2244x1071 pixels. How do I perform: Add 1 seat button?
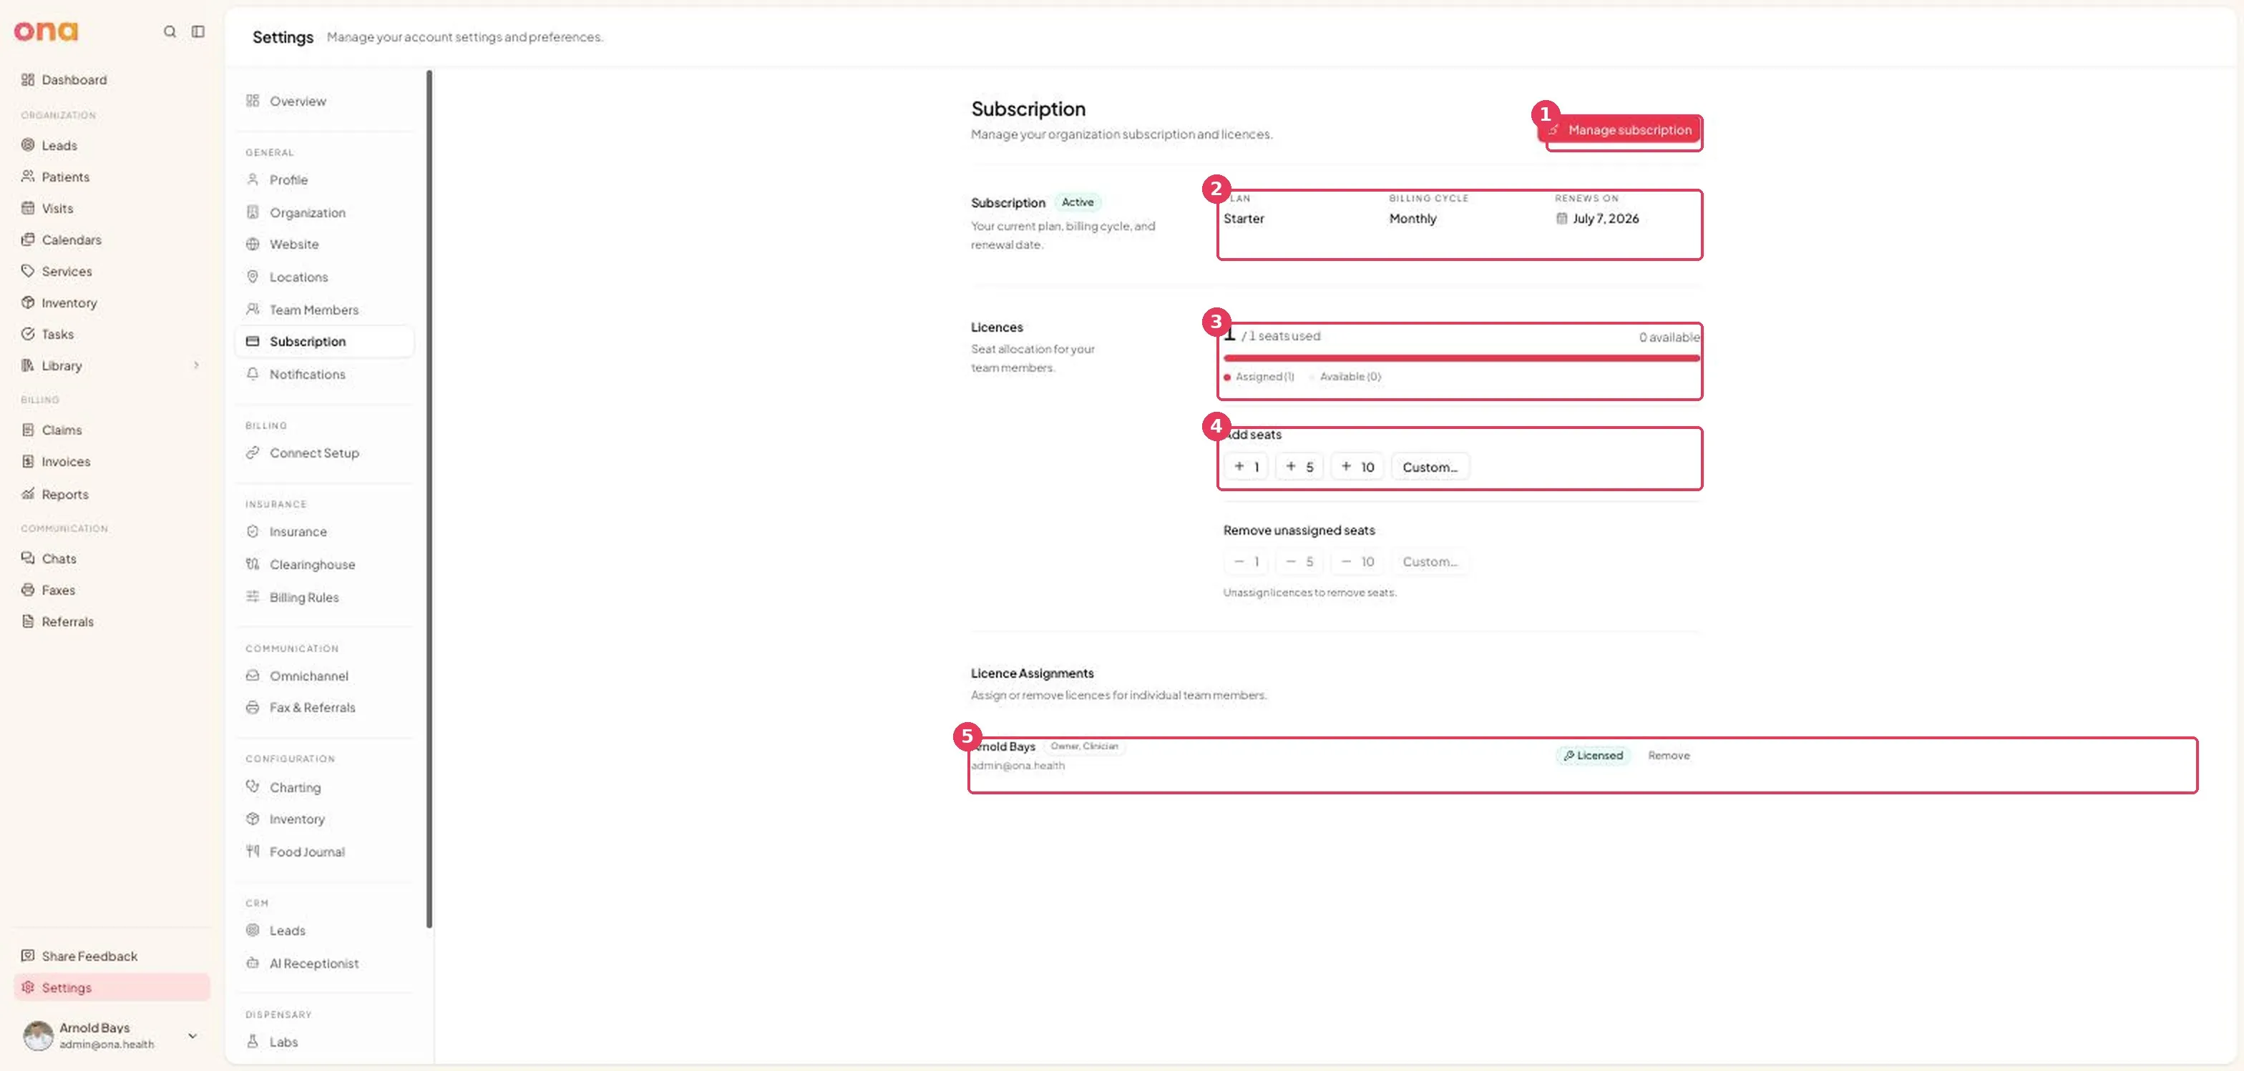click(1246, 466)
